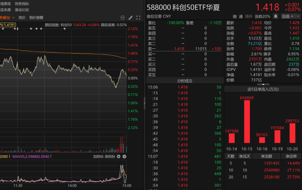Click the 加指标 button
This screenshot has width=302, height=190.
pos(98,157)
